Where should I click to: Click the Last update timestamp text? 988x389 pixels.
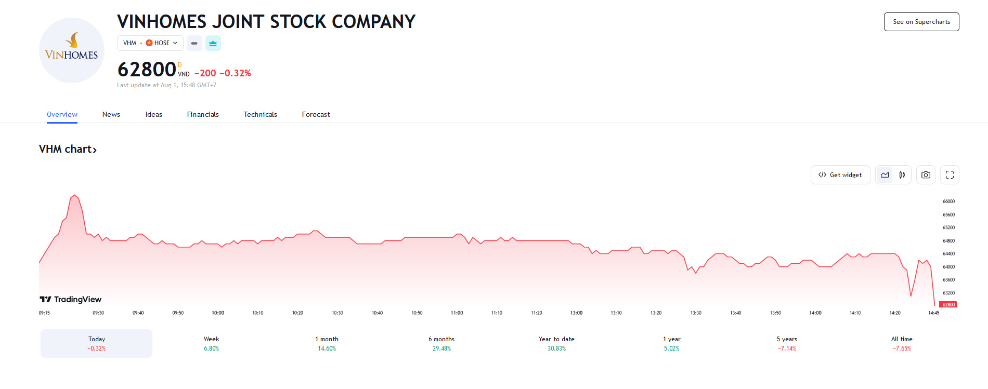(166, 85)
